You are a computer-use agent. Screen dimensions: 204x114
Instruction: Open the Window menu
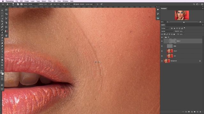point(65,1)
